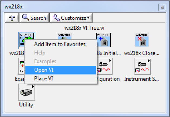Open the Instrument S... subpalette icon
The width and height of the screenshot is (170, 117).
(142, 66)
